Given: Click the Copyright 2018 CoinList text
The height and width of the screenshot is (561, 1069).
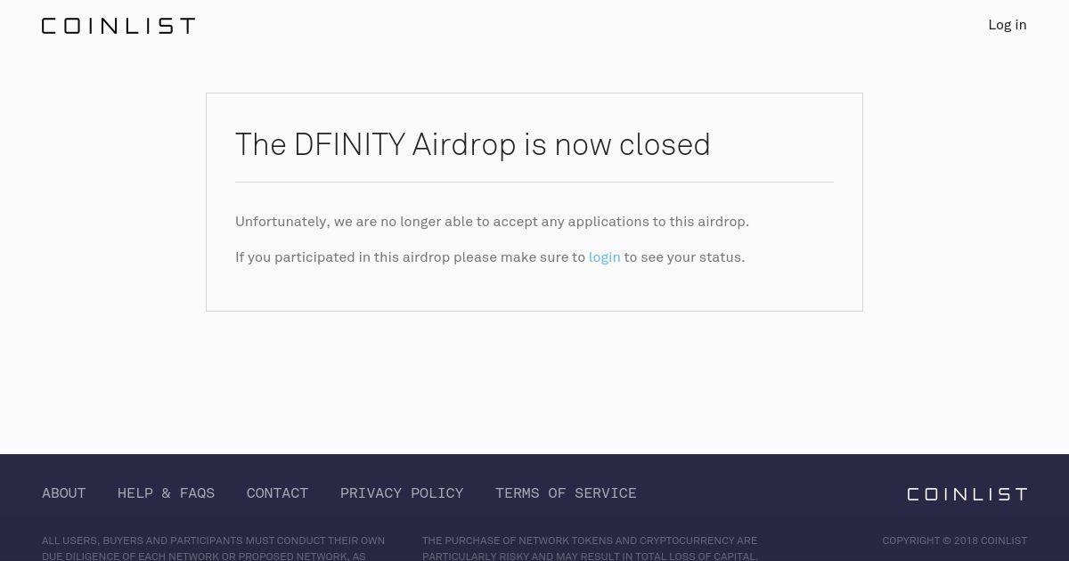Looking at the screenshot, I should 954,541.
